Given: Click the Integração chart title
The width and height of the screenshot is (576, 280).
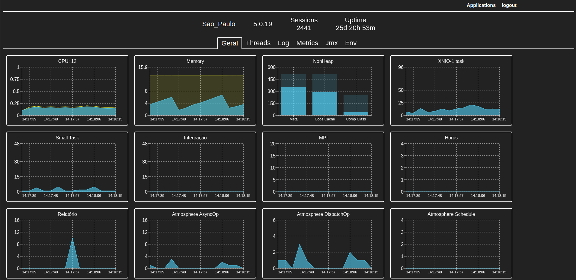Looking at the screenshot, I should tap(195, 138).
